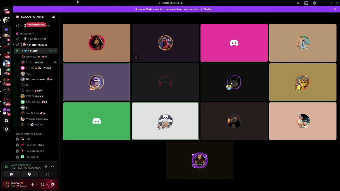This screenshot has width=340, height=191.
Task: Focus the Spider-Man avatar video tile
Action: [x=165, y=43]
